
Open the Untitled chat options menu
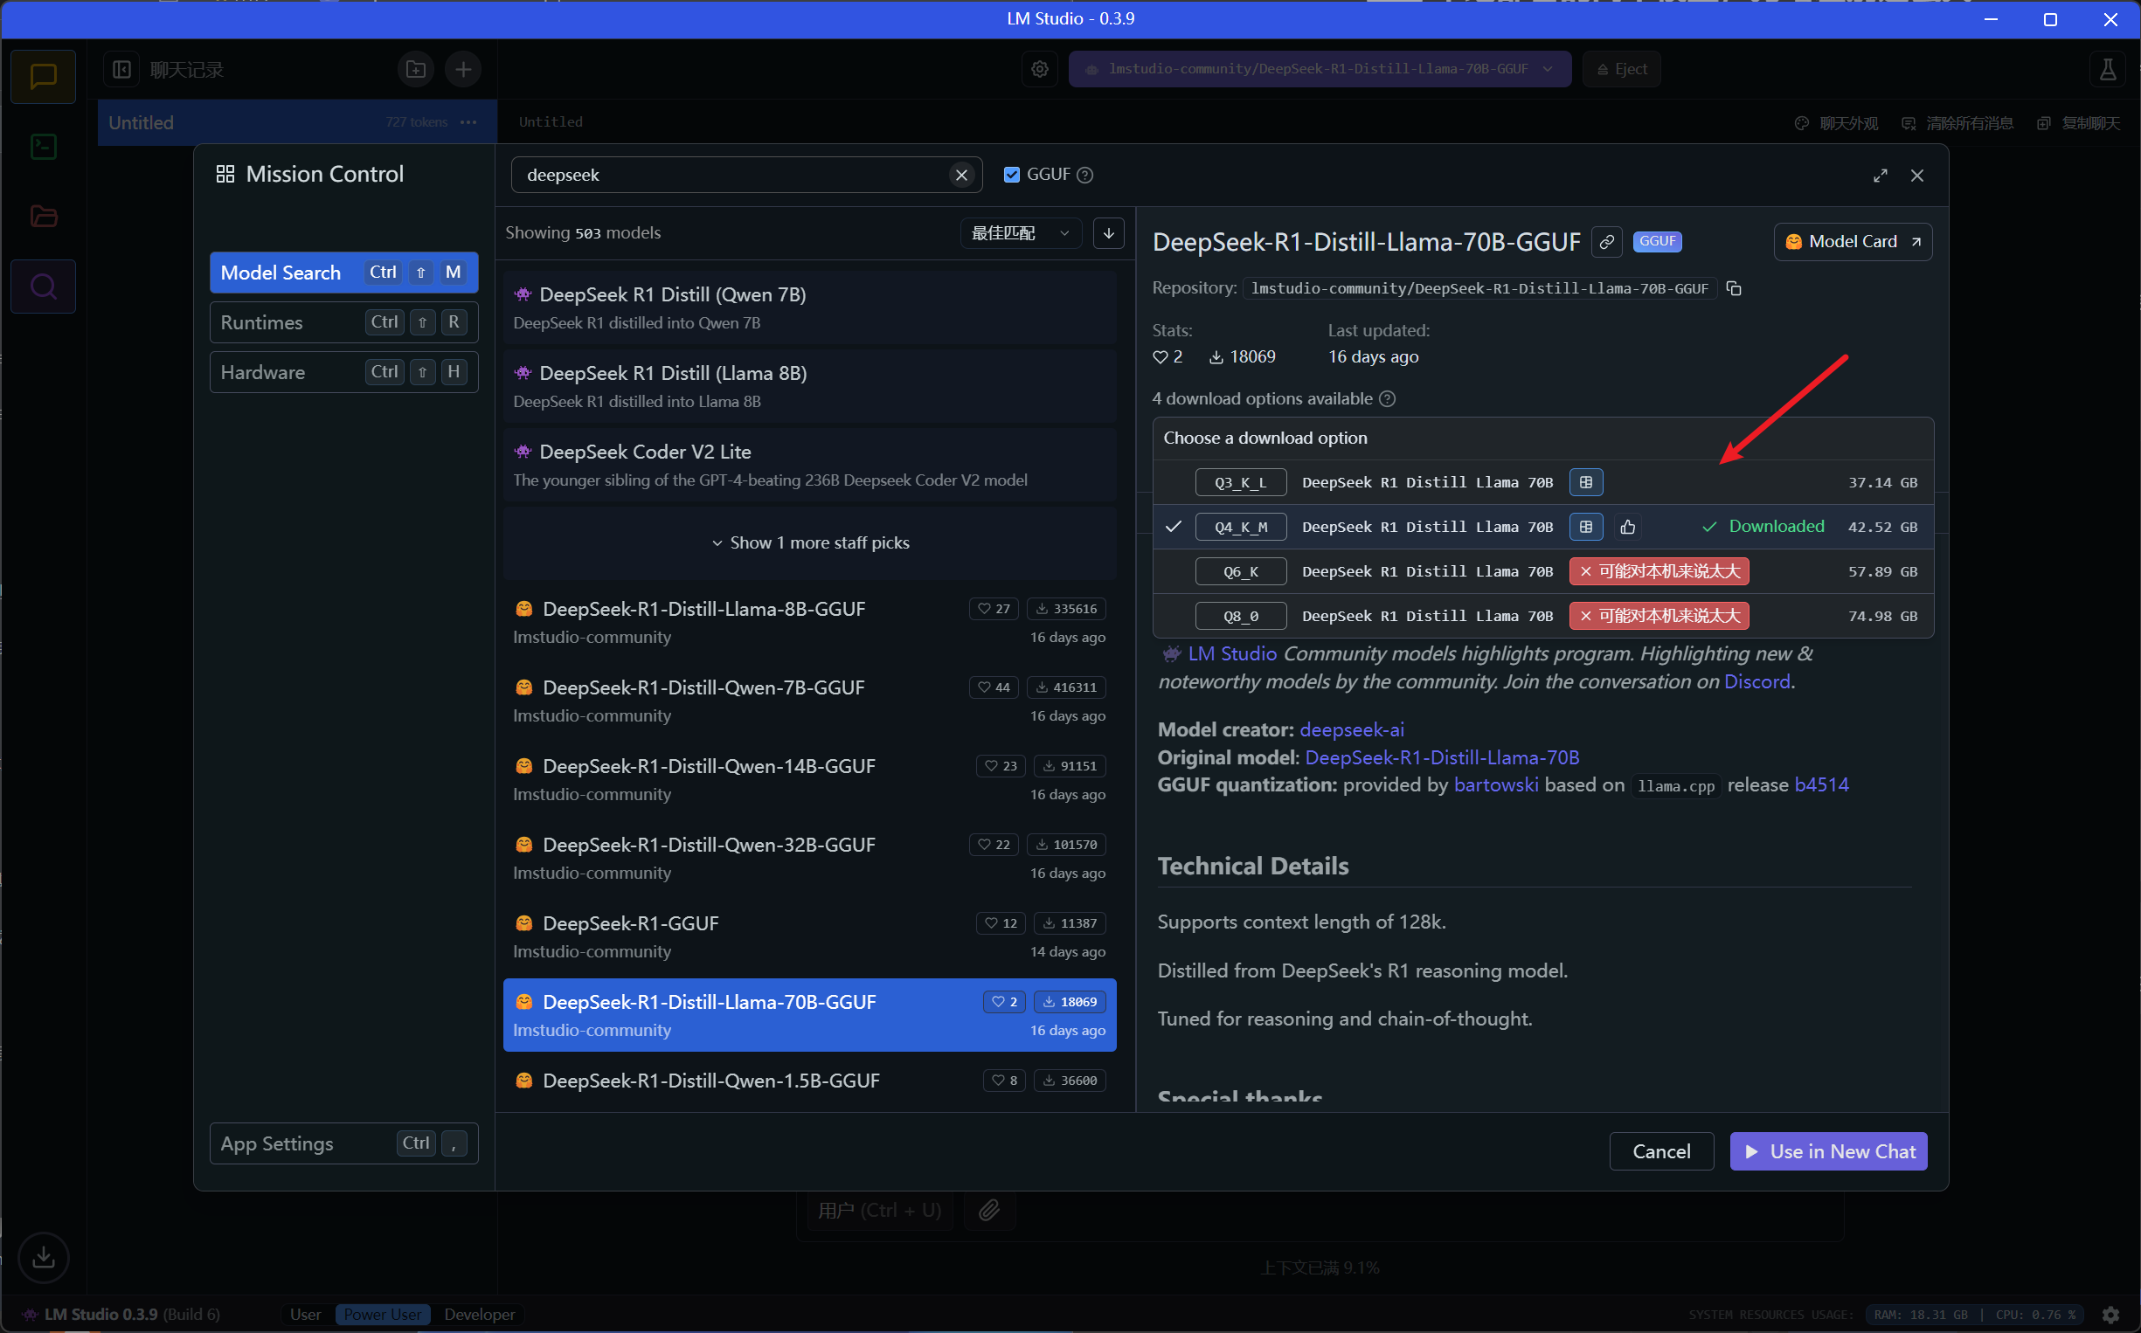pos(468,122)
